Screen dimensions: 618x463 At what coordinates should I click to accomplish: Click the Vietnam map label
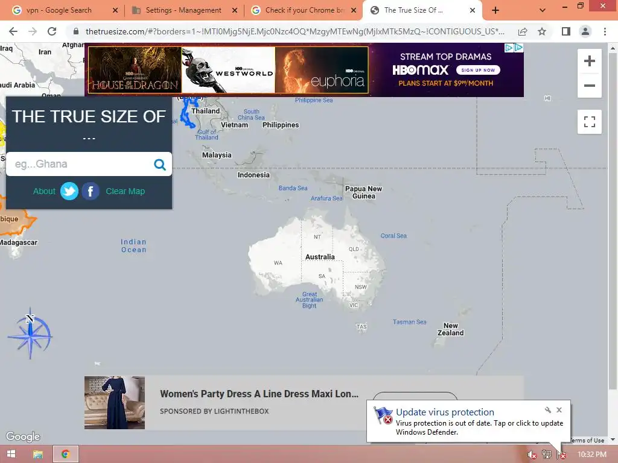[235, 125]
